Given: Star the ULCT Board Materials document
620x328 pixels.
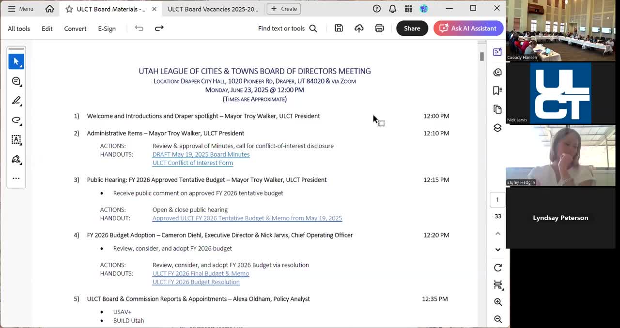Looking at the screenshot, I should [x=69, y=9].
